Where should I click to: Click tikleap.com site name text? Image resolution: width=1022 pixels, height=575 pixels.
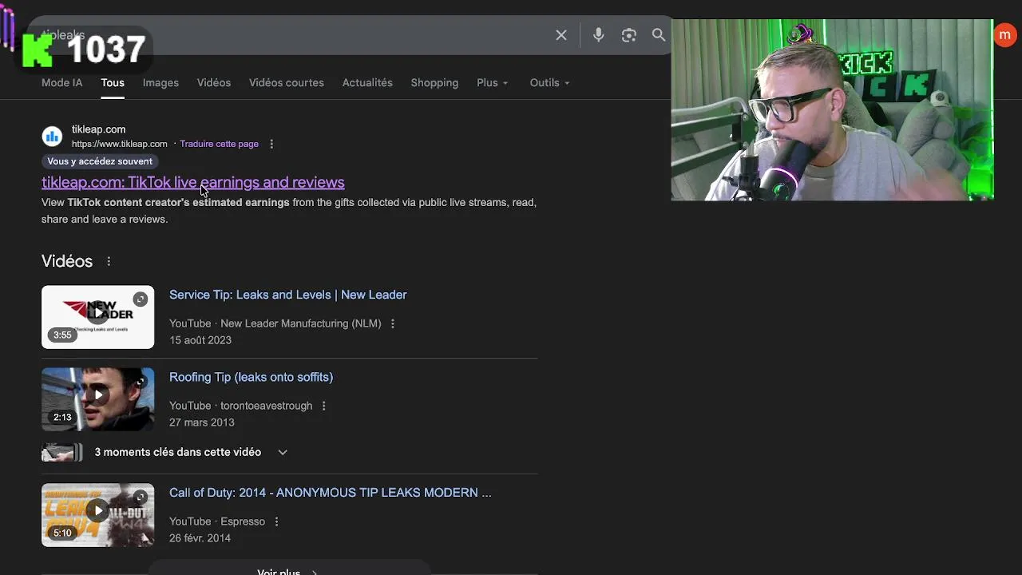(98, 129)
